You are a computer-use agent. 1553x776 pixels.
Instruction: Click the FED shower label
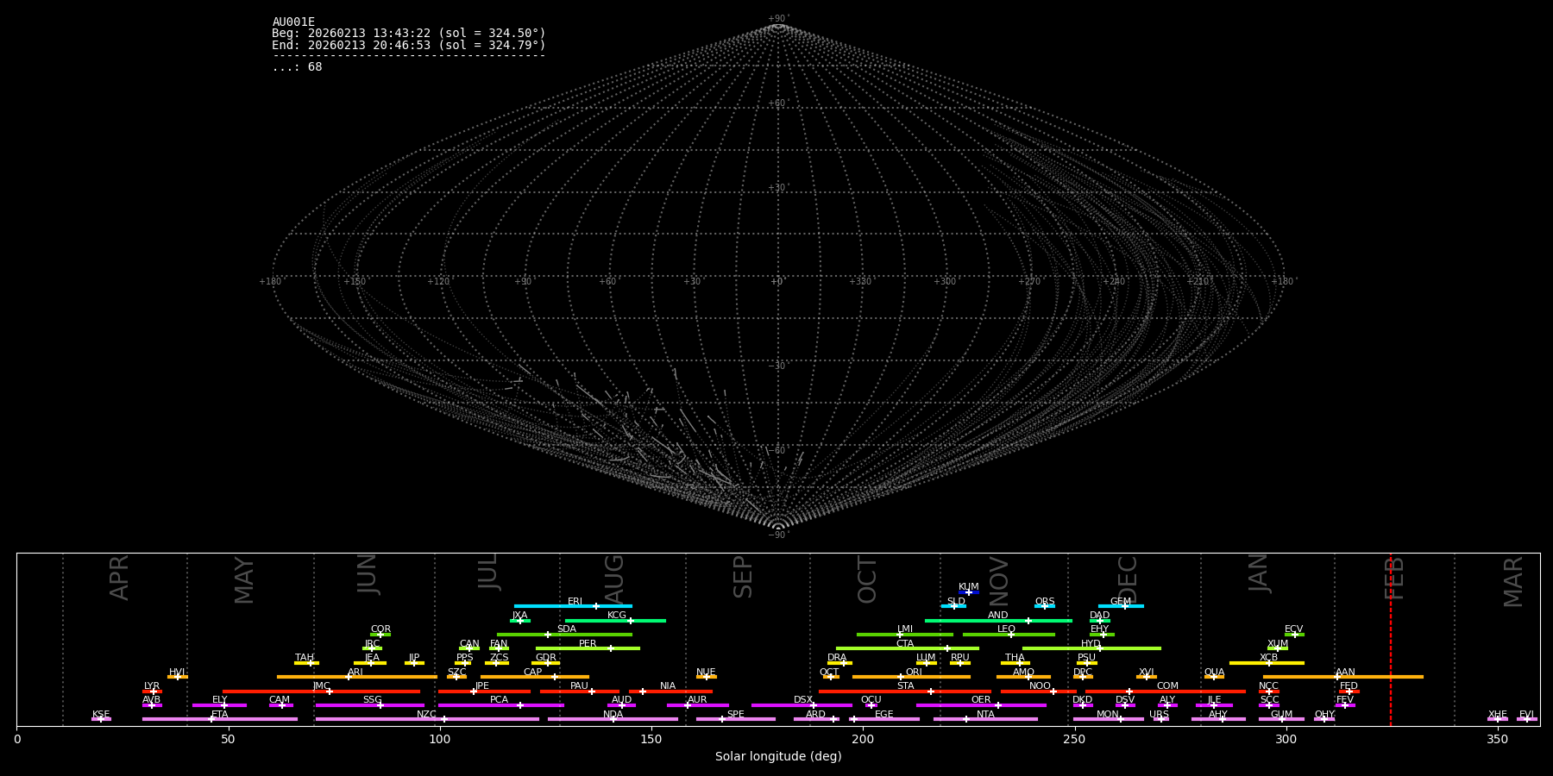point(1349,686)
